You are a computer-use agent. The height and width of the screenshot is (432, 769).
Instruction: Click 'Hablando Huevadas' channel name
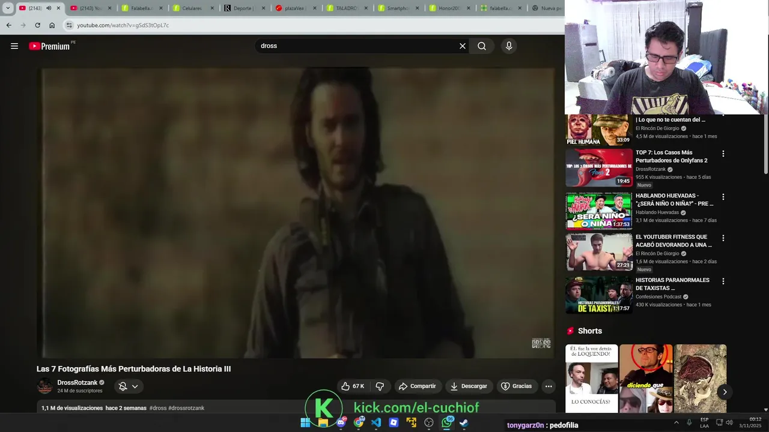(x=657, y=212)
